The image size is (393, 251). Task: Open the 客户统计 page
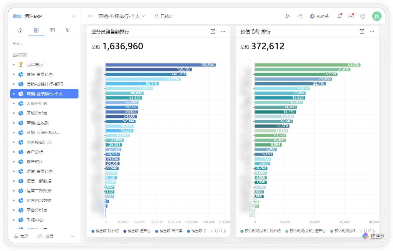coord(44,162)
